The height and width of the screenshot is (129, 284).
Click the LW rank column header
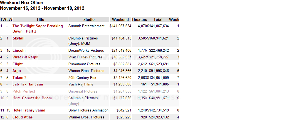9,19
